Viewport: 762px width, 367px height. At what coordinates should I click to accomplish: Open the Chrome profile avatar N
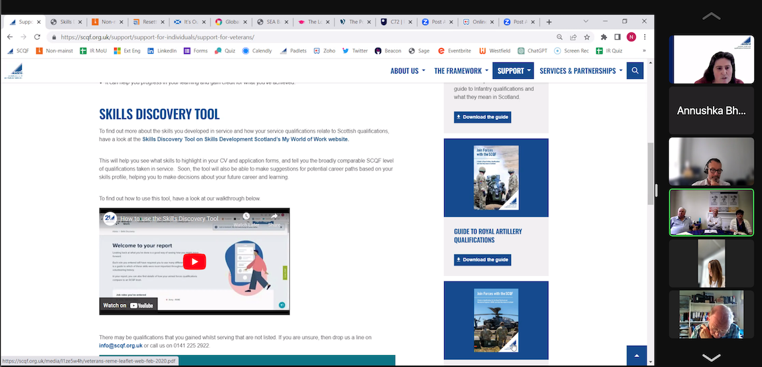[631, 37]
